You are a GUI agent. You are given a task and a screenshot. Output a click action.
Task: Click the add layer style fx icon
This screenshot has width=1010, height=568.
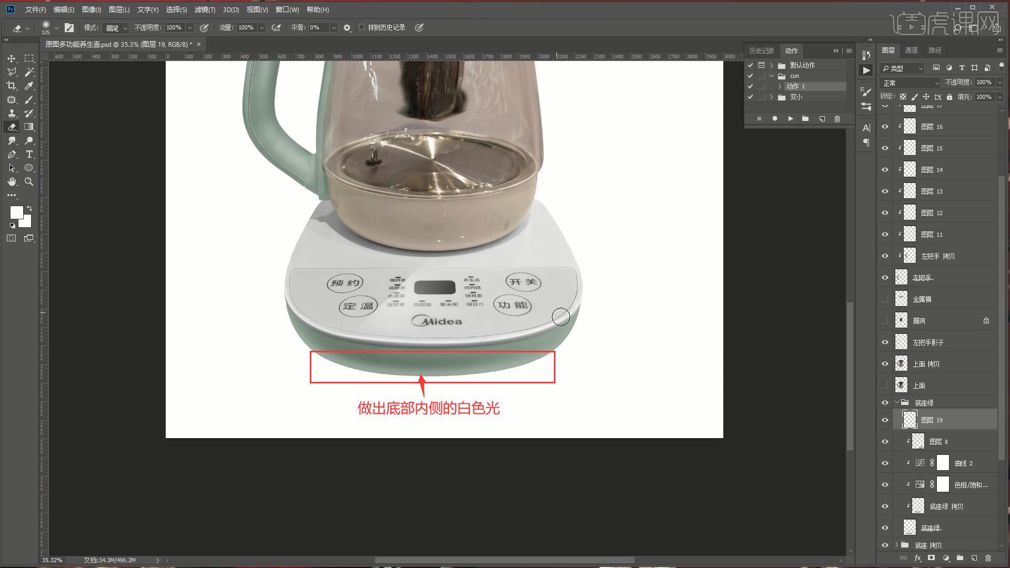pos(917,558)
